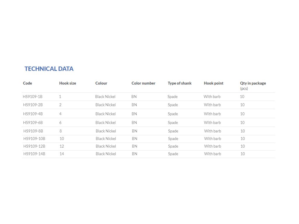299x224 pixels.
Task: Click Black Nickel in the HS9109-1B row
Action: point(105,97)
